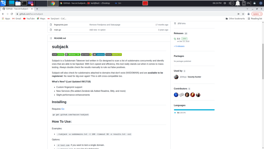The image size is (264, 149).
Task: Open the Remove Feedpress and Statuspage commit
Action: 105,25
